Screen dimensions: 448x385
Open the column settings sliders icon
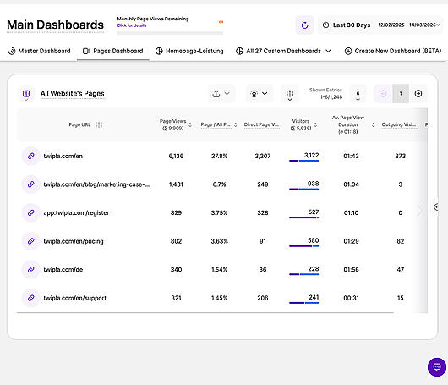(x=290, y=94)
